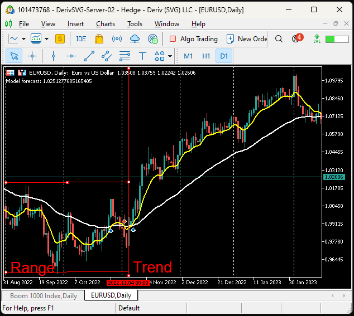Open the IDE MetaEditor

point(81,39)
